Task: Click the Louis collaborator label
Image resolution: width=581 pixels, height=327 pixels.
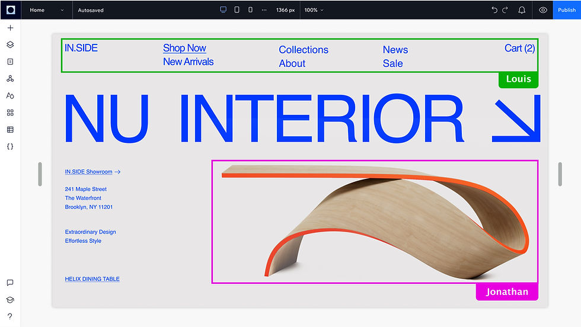Action: click(518, 79)
